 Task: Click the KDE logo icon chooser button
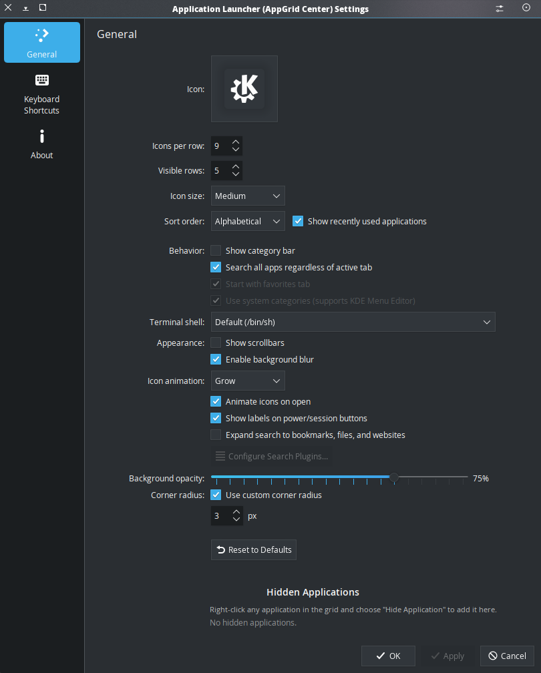click(244, 89)
